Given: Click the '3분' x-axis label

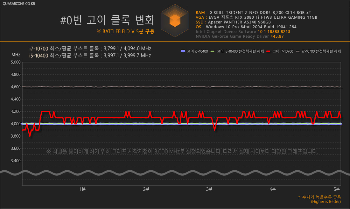Looking at the screenshot, I should pyautogui.click(x=209, y=189).
